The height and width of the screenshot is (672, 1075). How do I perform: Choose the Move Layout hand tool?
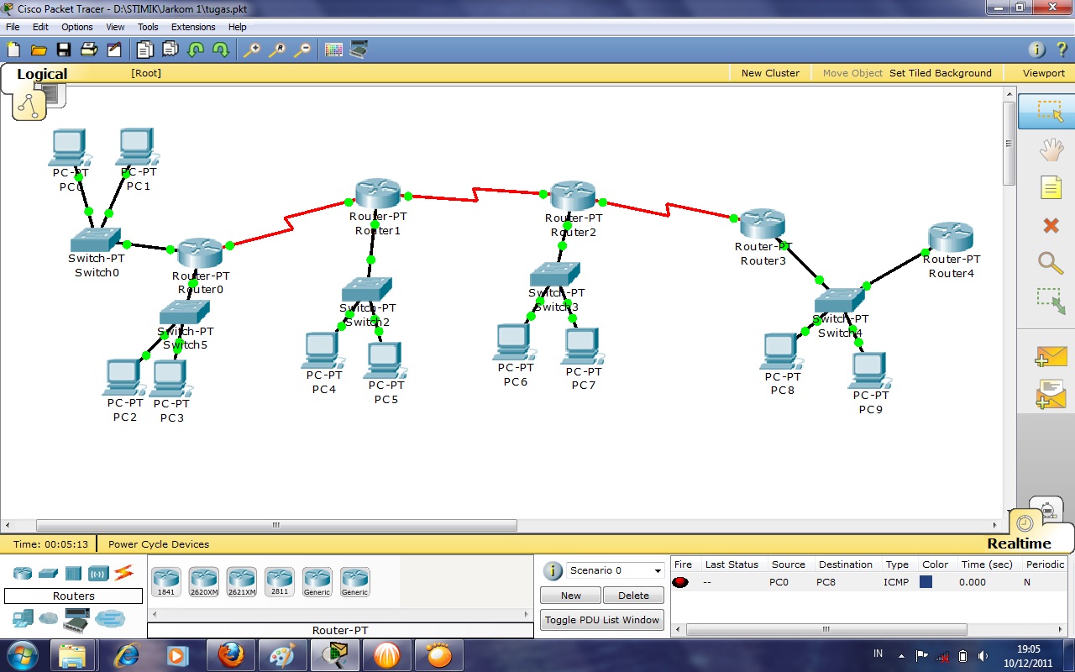coord(1051,151)
